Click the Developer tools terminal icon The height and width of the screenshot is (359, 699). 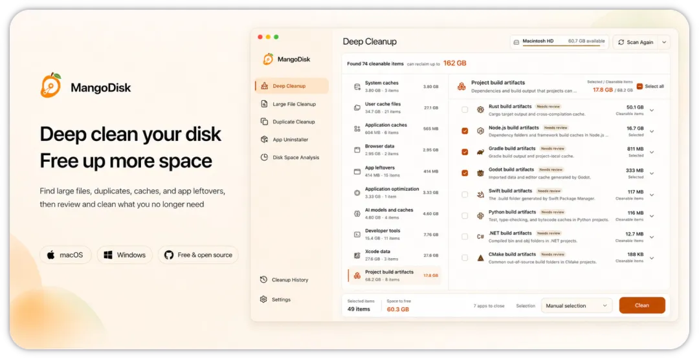(357, 234)
